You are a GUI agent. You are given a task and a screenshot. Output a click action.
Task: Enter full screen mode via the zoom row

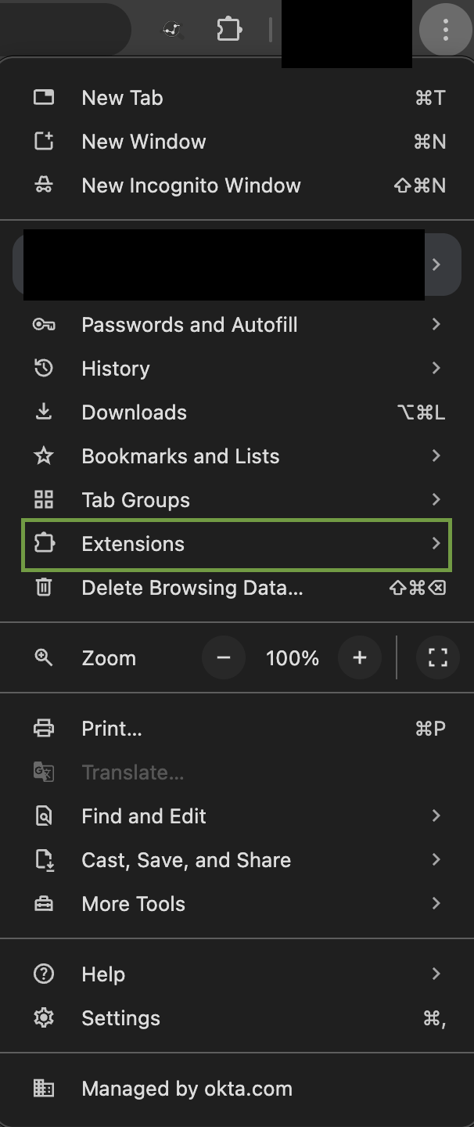click(437, 657)
